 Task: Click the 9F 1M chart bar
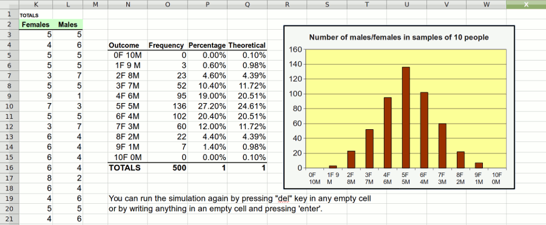[x=479, y=165]
